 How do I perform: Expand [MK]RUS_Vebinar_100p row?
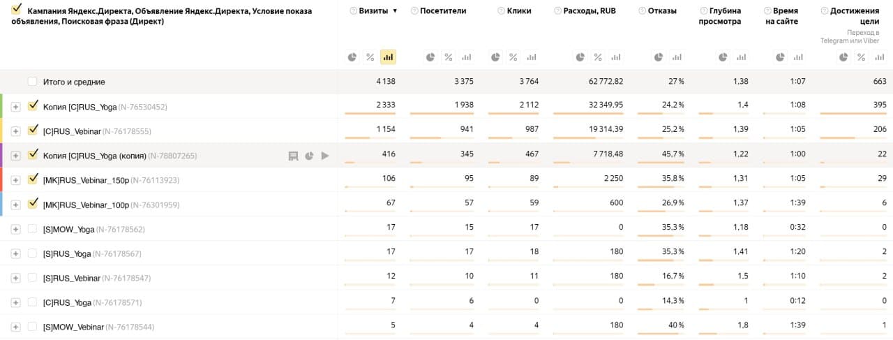pyautogui.click(x=15, y=205)
